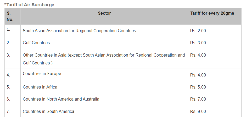Click Countries in North America and Australia

click(61, 99)
